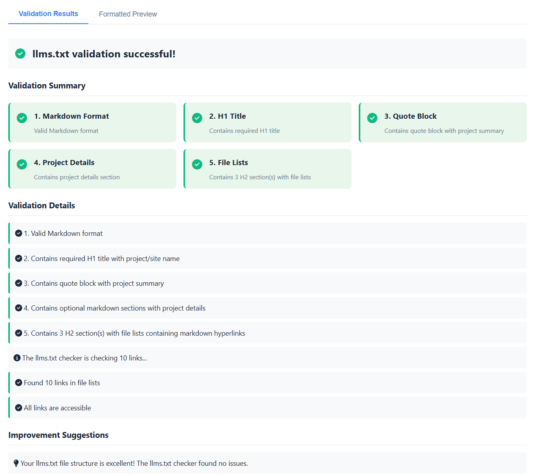Select the '1. Markdown Format' card title

72,116
